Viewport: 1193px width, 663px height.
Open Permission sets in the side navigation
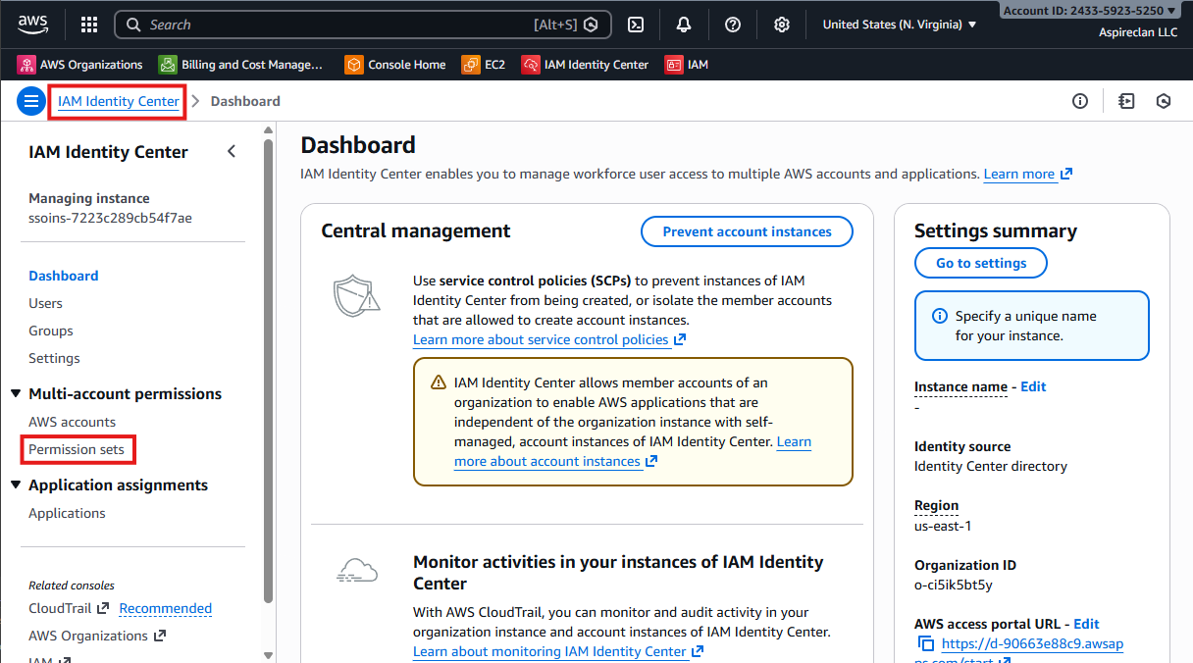click(77, 449)
